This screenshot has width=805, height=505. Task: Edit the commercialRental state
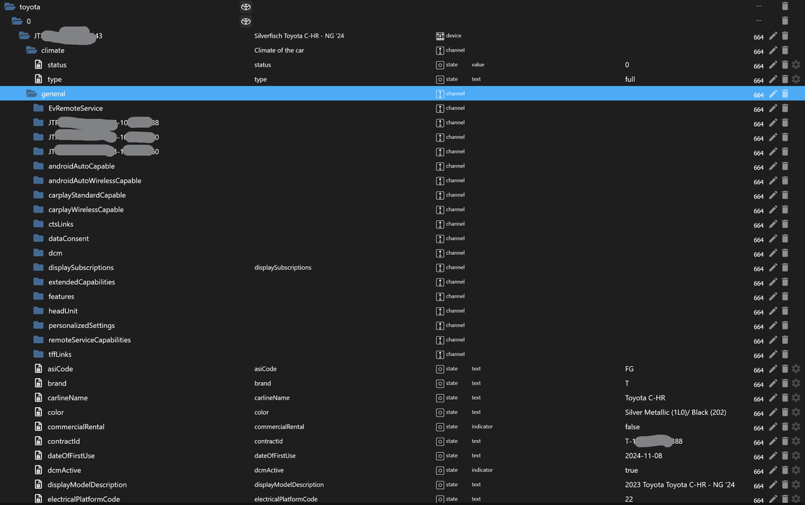coord(773,427)
